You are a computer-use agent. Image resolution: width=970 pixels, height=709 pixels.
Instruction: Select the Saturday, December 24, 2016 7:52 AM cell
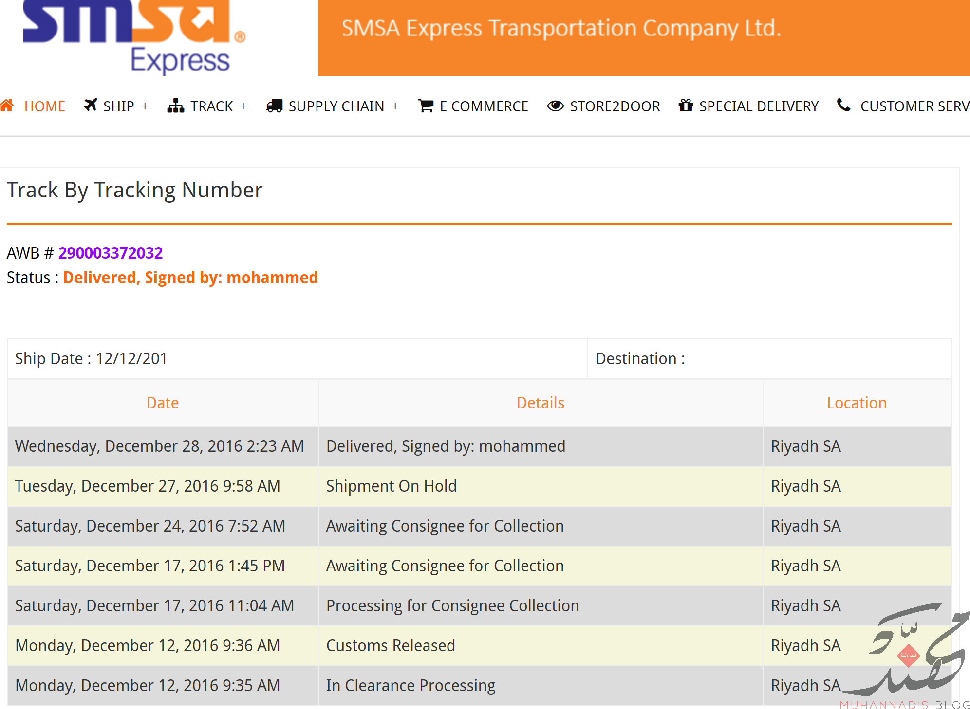pos(163,526)
